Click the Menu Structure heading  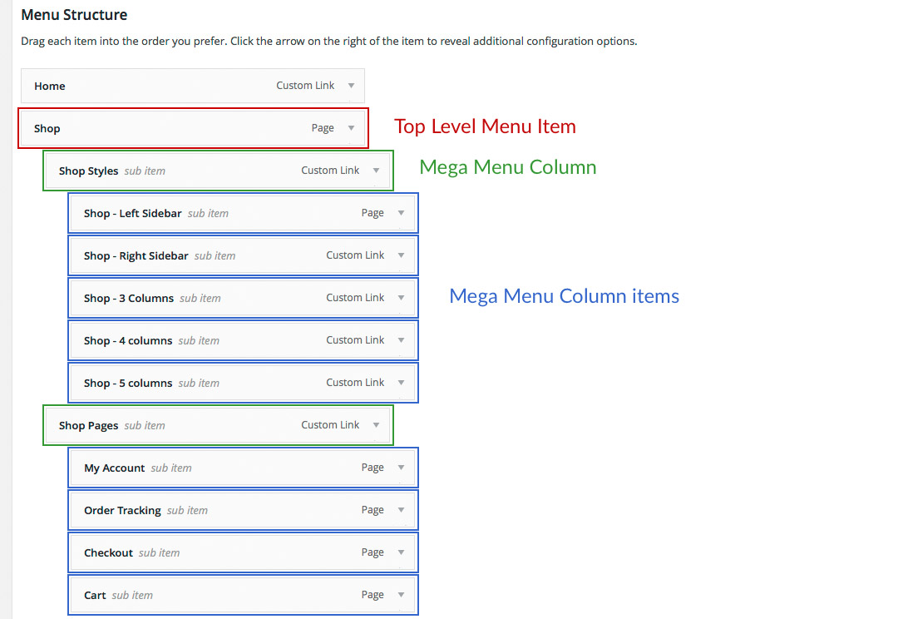click(x=75, y=15)
